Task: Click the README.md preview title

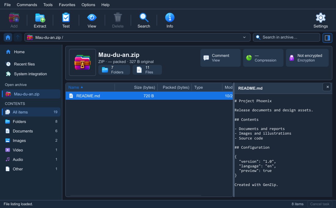Action: [x=250, y=88]
